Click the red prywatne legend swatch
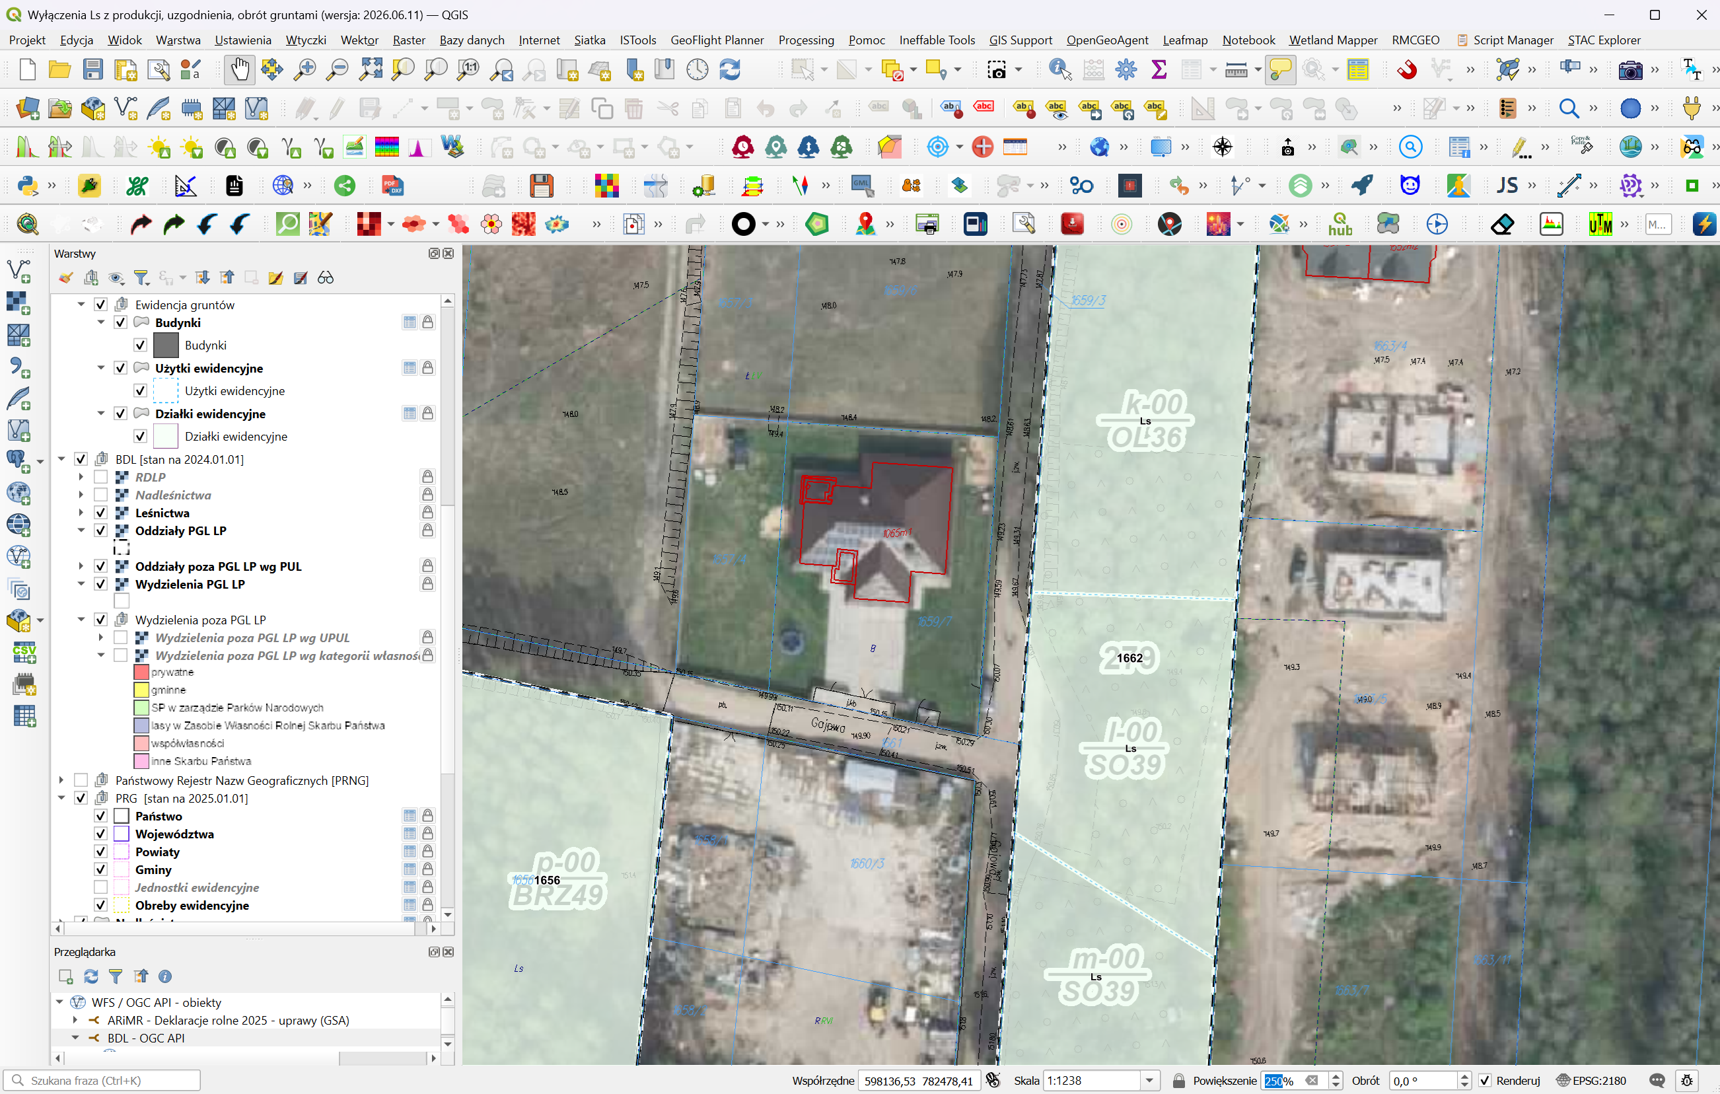1720x1094 pixels. (x=141, y=673)
